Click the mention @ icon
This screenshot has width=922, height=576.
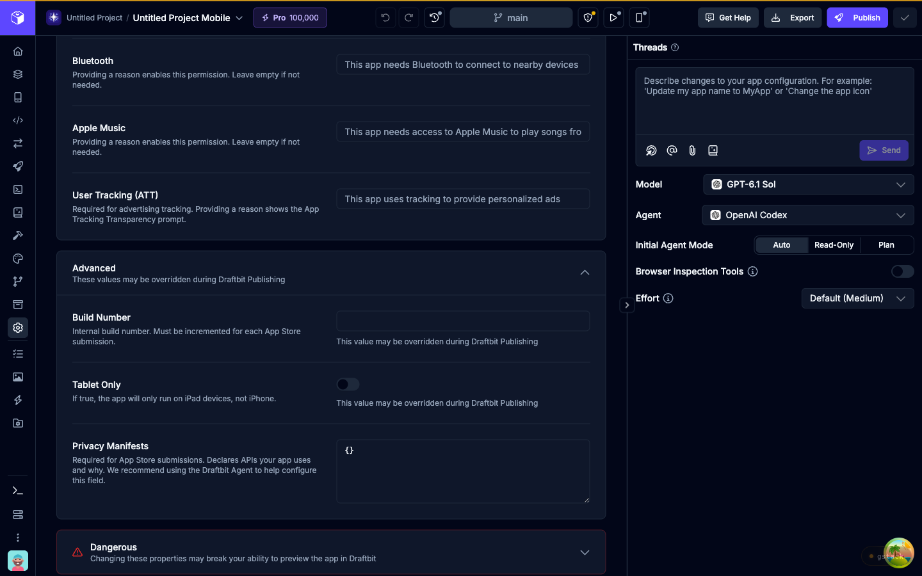pos(672,150)
